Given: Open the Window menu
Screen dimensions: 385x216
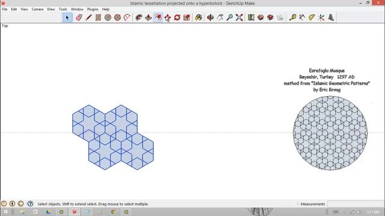Looking at the screenshot, I should pos(77,9).
